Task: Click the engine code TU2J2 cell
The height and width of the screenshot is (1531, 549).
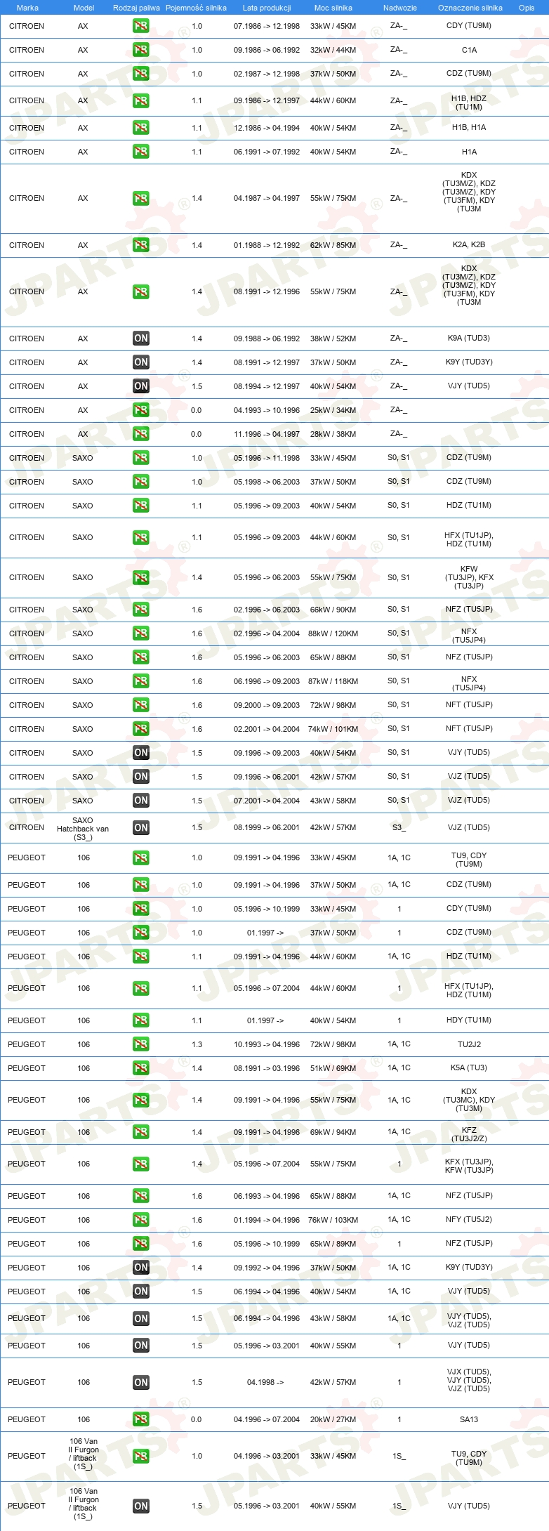Action: [469, 1044]
